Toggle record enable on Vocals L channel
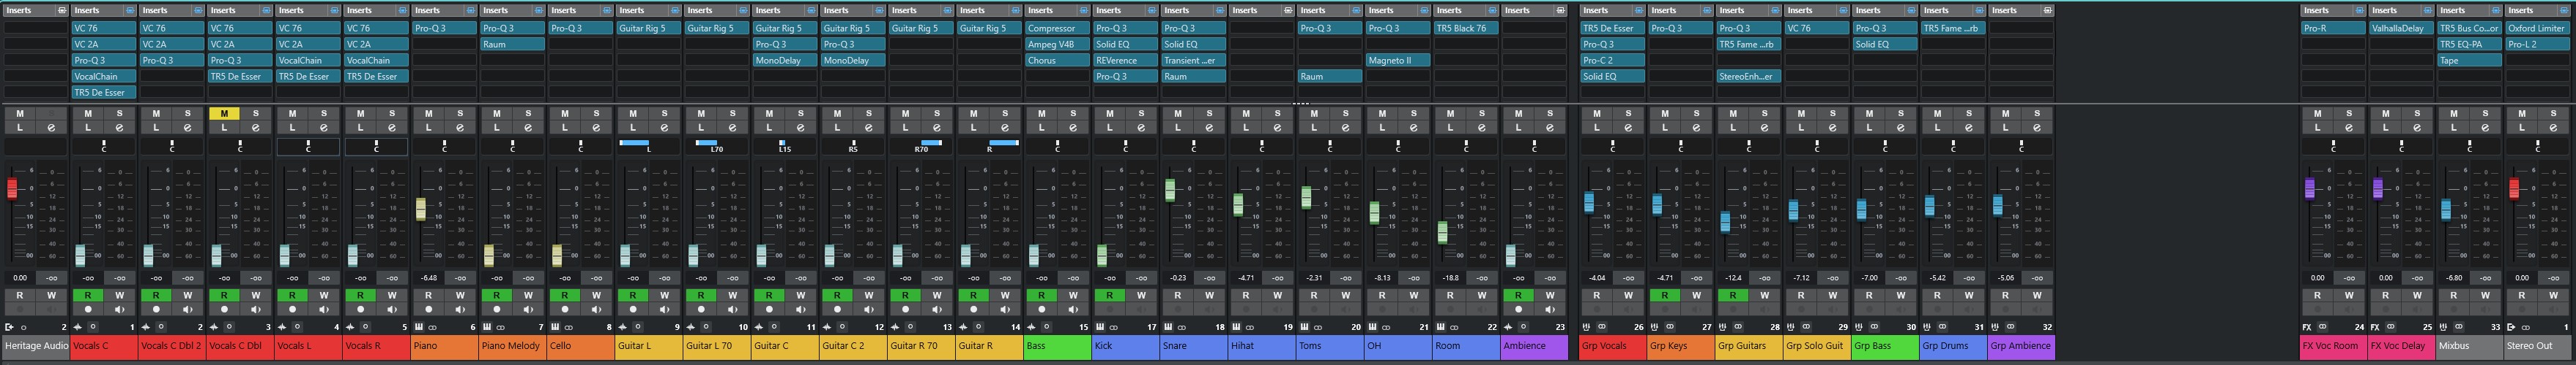 [x=292, y=309]
